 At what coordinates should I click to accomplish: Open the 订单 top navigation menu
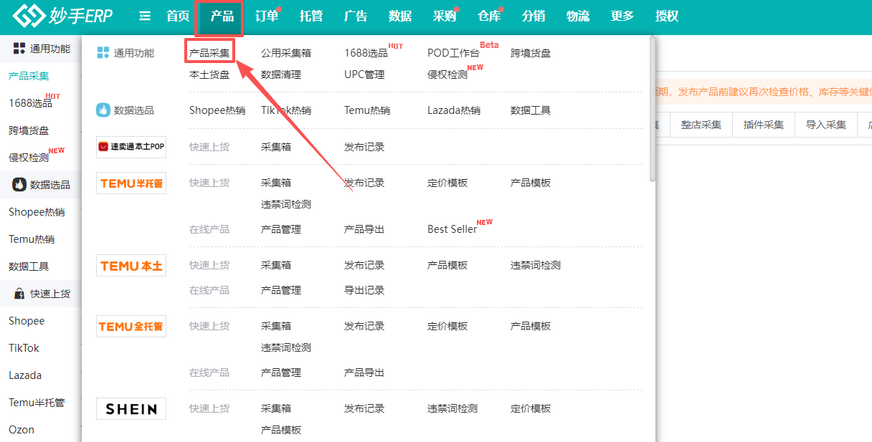point(267,16)
